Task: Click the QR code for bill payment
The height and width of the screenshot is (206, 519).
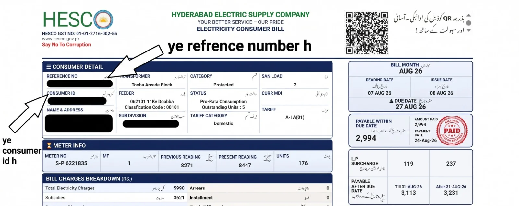Action: tap(367, 33)
